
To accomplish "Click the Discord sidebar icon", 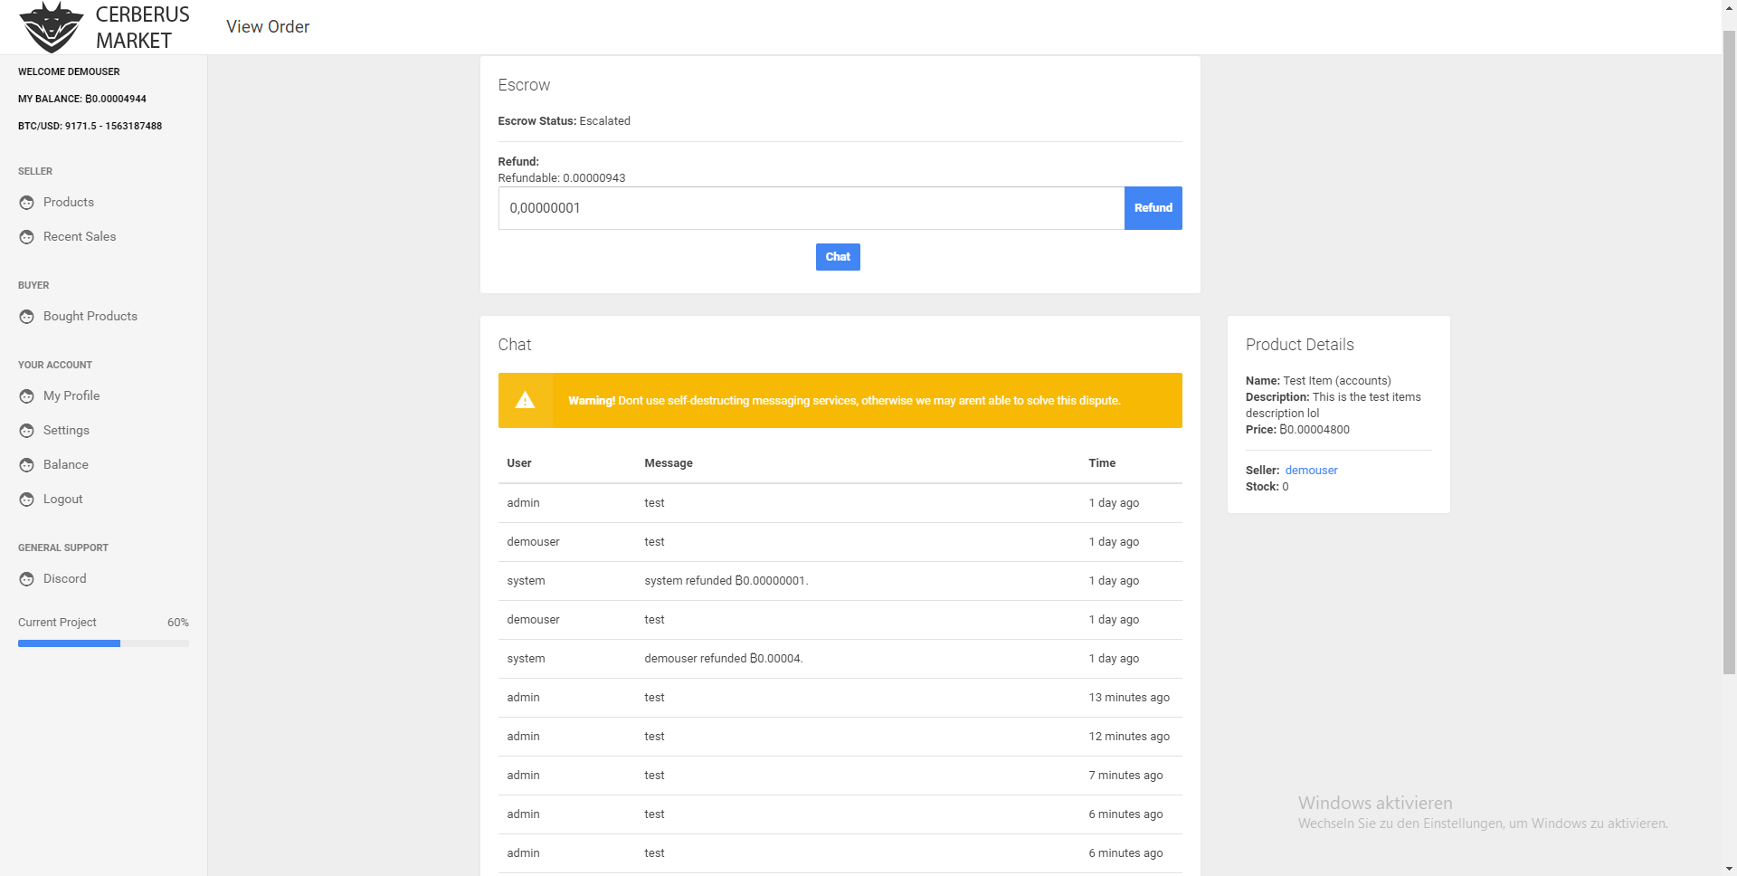I will point(27,579).
